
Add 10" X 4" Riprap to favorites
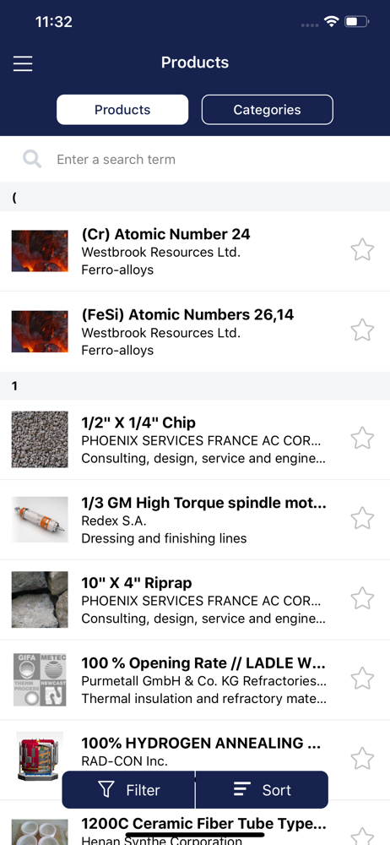[x=362, y=598]
